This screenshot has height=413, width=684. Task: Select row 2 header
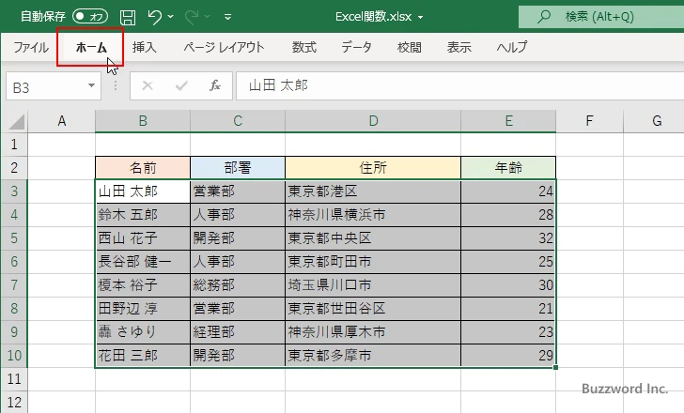click(x=14, y=168)
